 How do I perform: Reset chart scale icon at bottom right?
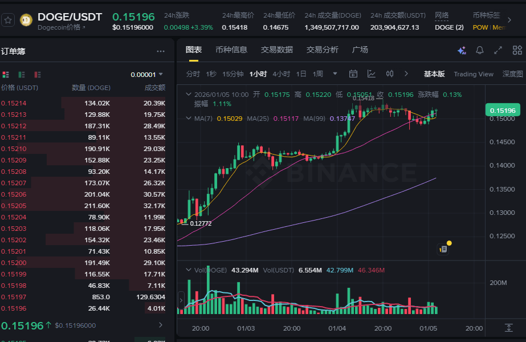(x=508, y=328)
